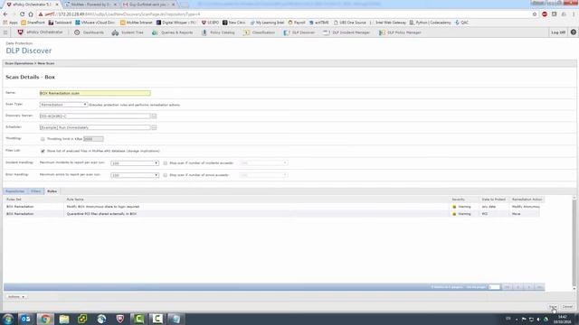
Task: Browse for a Schedule with the ellipsis button
Action: click(154, 127)
